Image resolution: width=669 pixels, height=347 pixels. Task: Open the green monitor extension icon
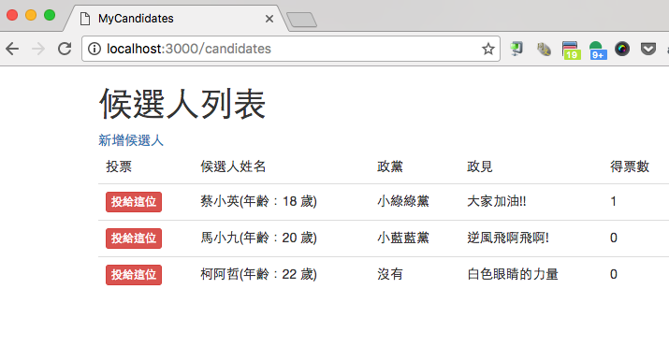(516, 49)
